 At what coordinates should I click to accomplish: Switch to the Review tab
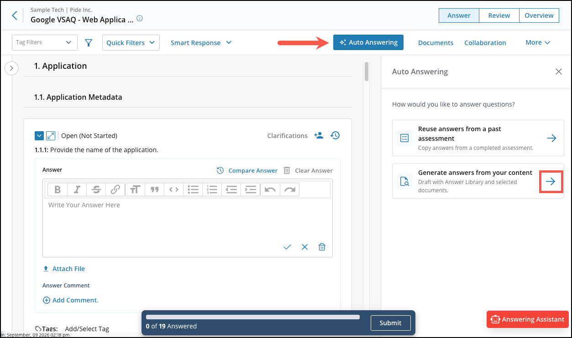499,15
